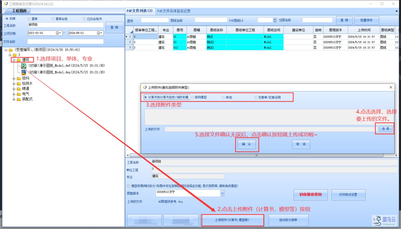Click 取消 in upload dialog

click(x=301, y=144)
